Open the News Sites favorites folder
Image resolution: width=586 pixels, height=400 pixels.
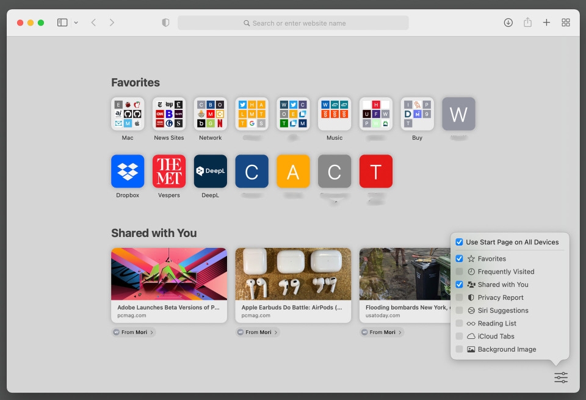(x=168, y=114)
